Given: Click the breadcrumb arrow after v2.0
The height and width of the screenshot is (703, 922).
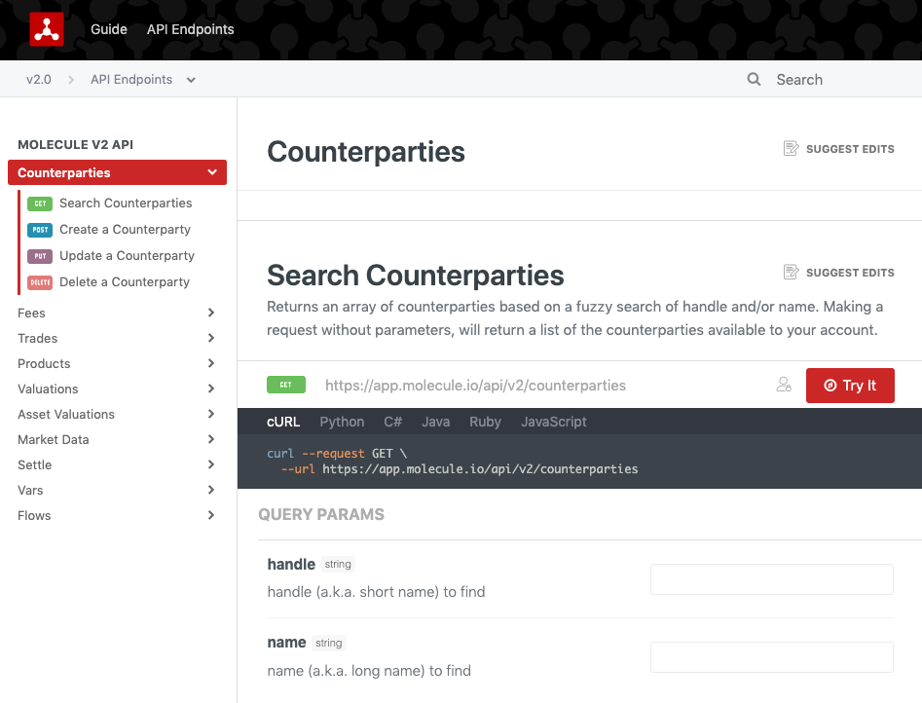Looking at the screenshot, I should 71,80.
